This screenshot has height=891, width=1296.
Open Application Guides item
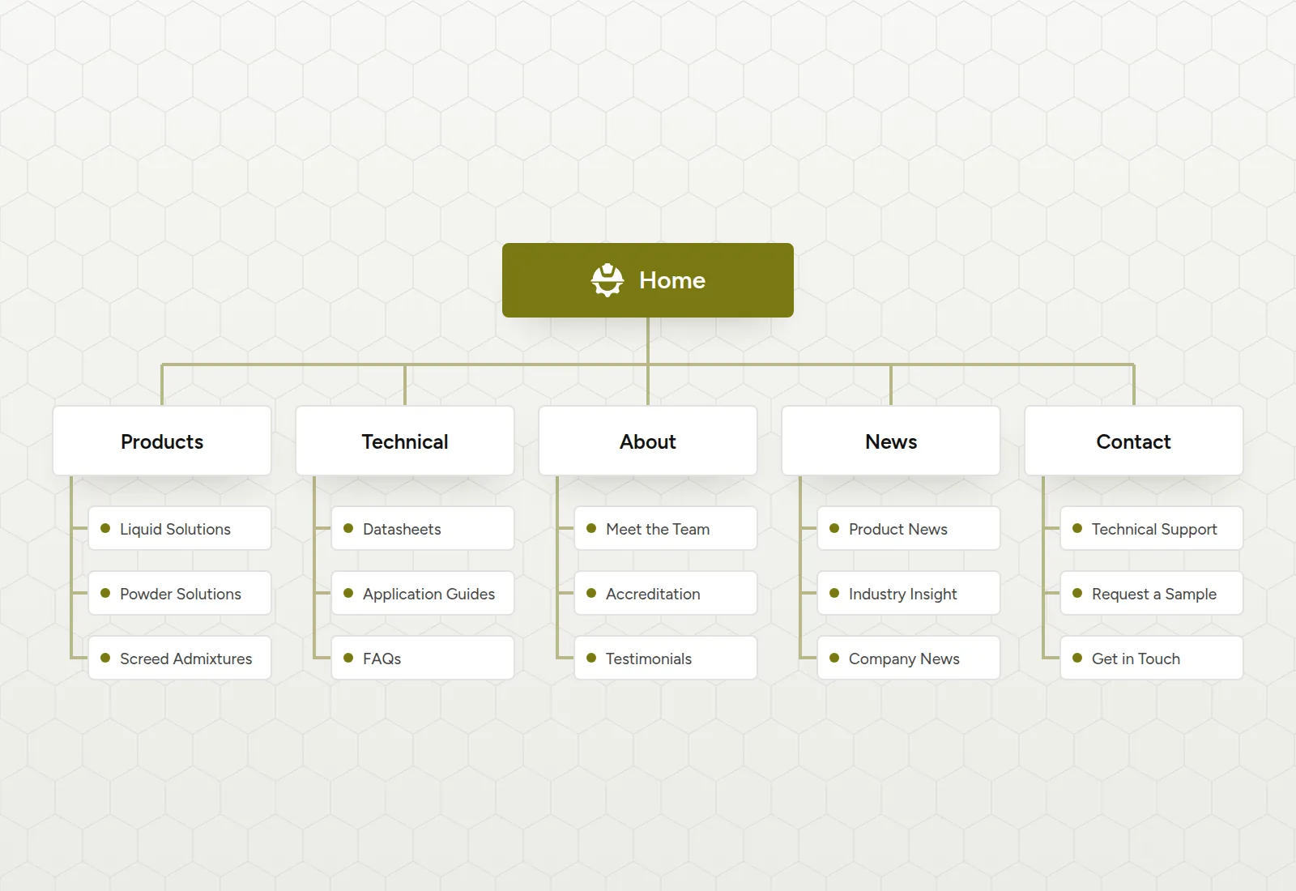[x=423, y=593]
